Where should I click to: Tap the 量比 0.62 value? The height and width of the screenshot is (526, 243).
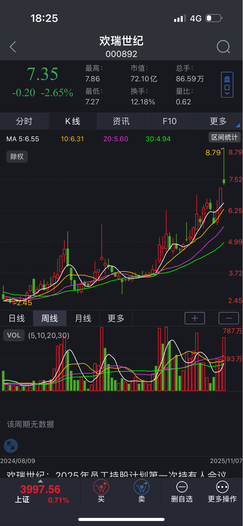(184, 102)
